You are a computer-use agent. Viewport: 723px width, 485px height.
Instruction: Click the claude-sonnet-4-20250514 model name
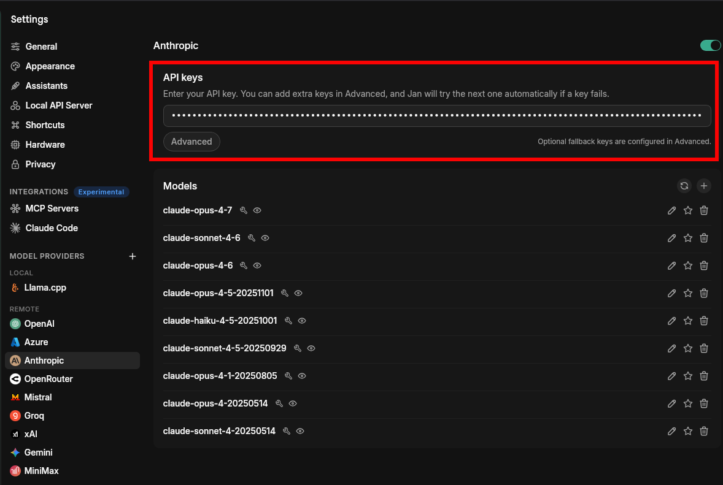coord(219,431)
